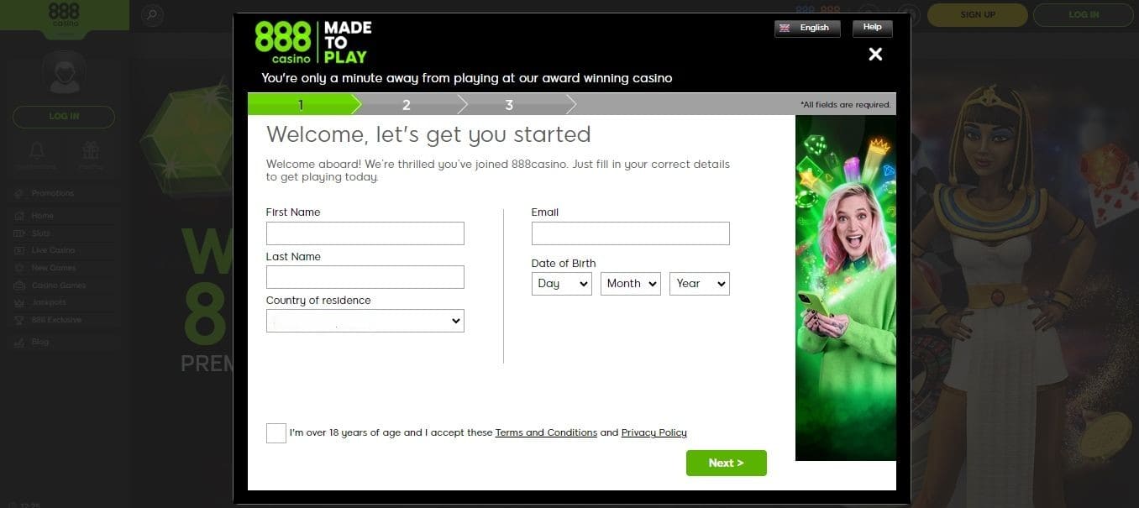
Task: Click into the Email field
Action: [630, 233]
